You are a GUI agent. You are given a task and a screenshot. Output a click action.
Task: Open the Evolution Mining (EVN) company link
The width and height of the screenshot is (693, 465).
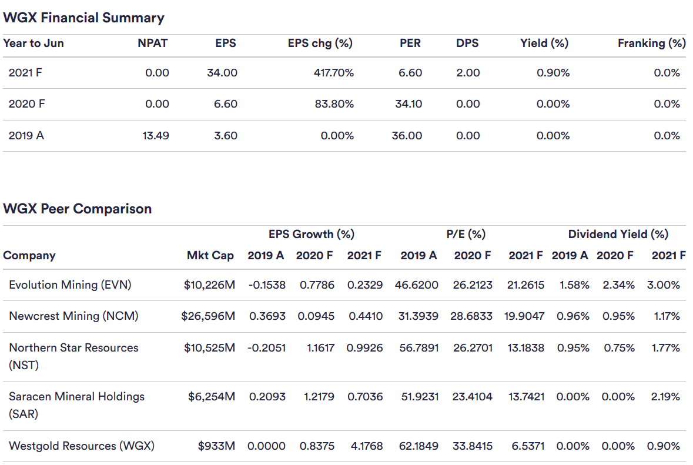70,285
